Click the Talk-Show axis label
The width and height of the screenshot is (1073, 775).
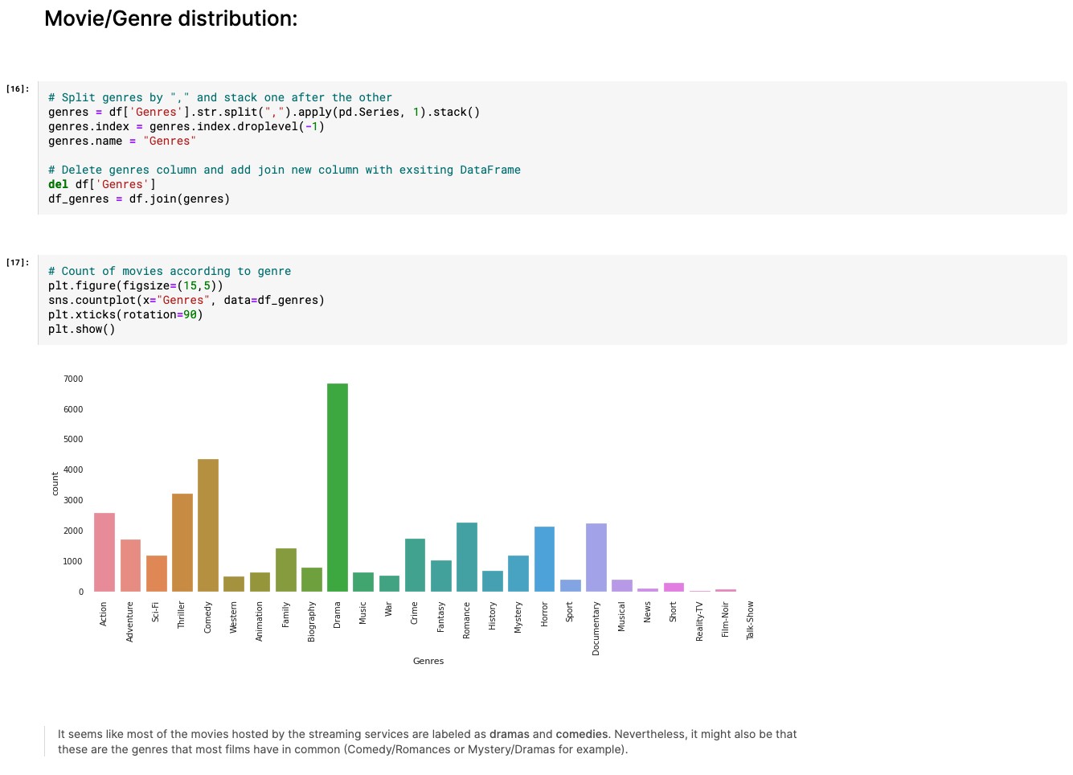pyautogui.click(x=750, y=617)
